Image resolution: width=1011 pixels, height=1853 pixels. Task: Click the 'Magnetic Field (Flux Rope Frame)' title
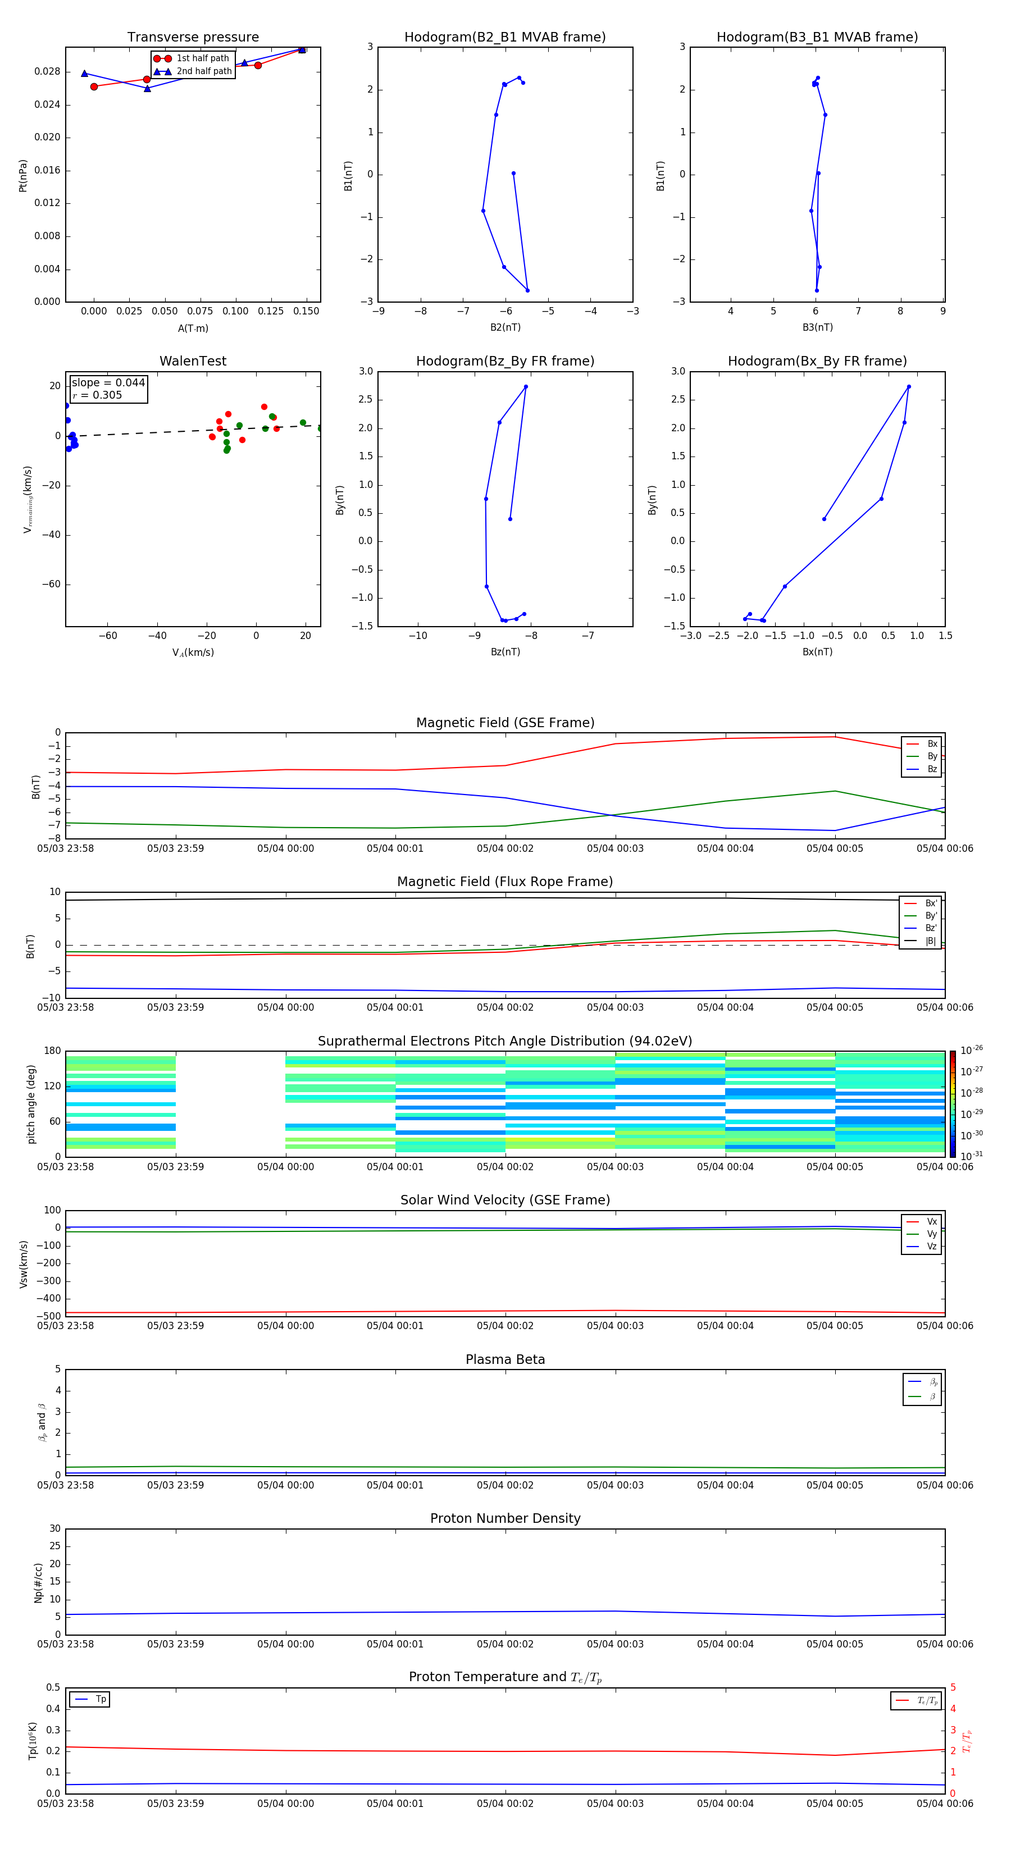click(505, 882)
